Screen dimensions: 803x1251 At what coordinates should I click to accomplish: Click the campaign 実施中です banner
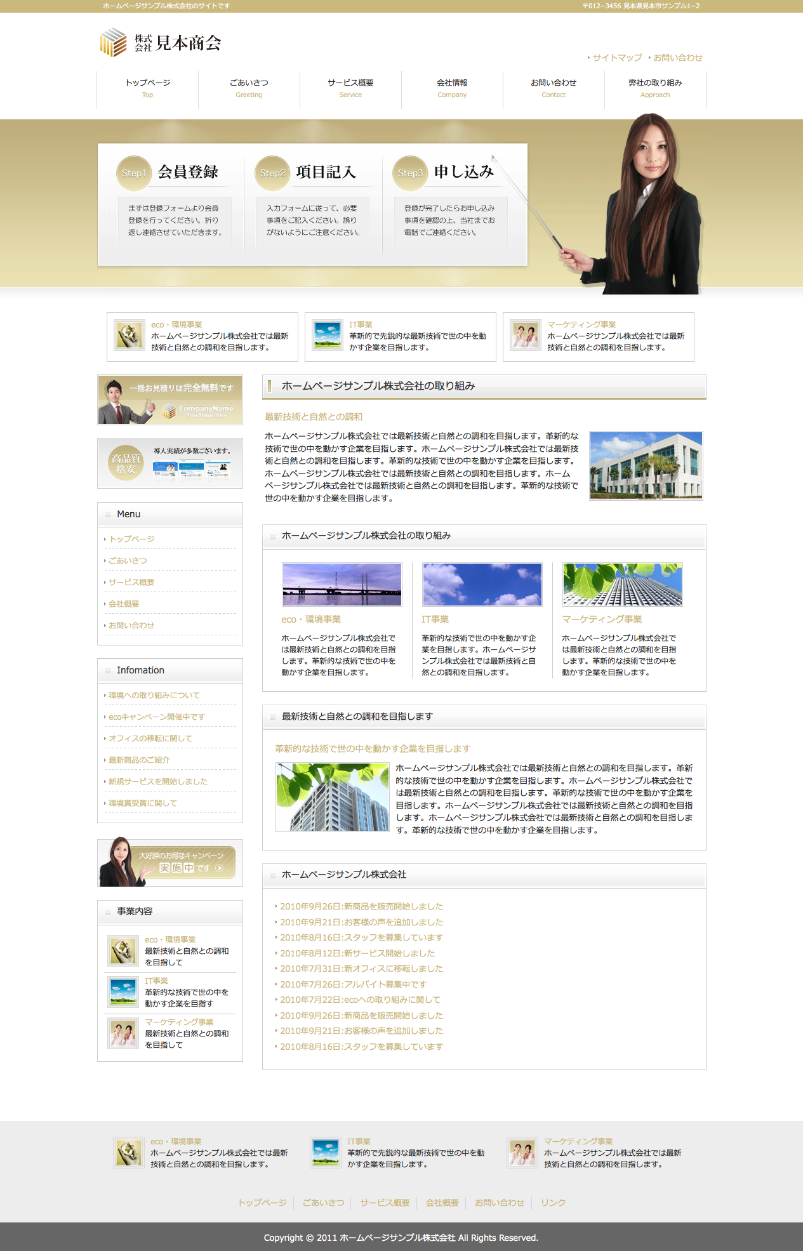(x=170, y=863)
